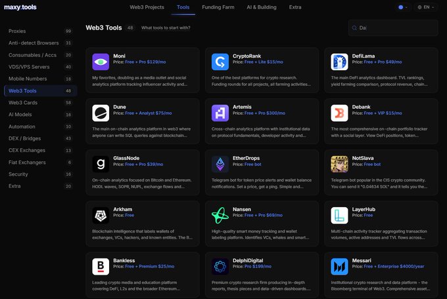Viewport: 447px width, 299px height.
Task: Select Proxies in the sidebar
Action: pyautogui.click(x=41, y=31)
